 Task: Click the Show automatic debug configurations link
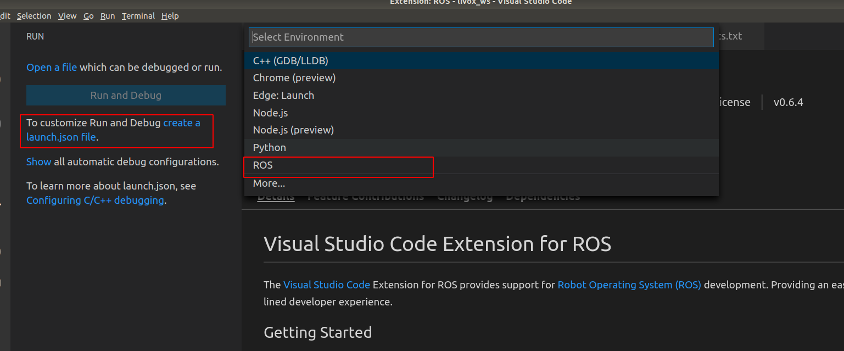pyautogui.click(x=38, y=162)
